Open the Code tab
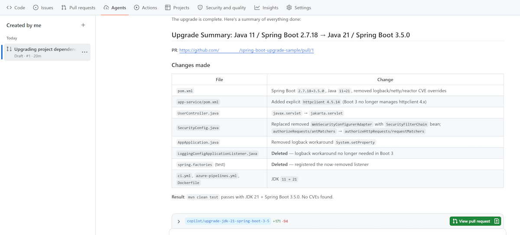 pos(16,8)
